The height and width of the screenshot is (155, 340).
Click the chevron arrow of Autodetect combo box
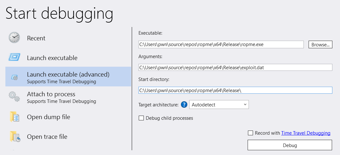(x=245, y=104)
